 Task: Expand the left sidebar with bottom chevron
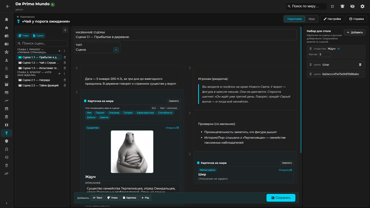pos(6,203)
